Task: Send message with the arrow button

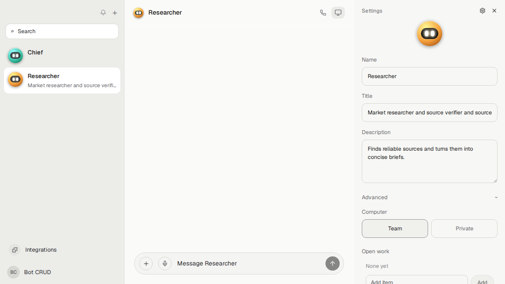Action: coord(333,263)
